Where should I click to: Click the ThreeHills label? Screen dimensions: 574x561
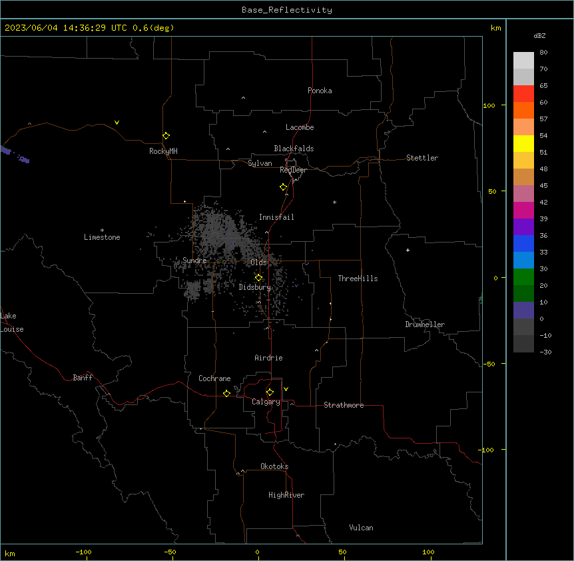tap(358, 279)
